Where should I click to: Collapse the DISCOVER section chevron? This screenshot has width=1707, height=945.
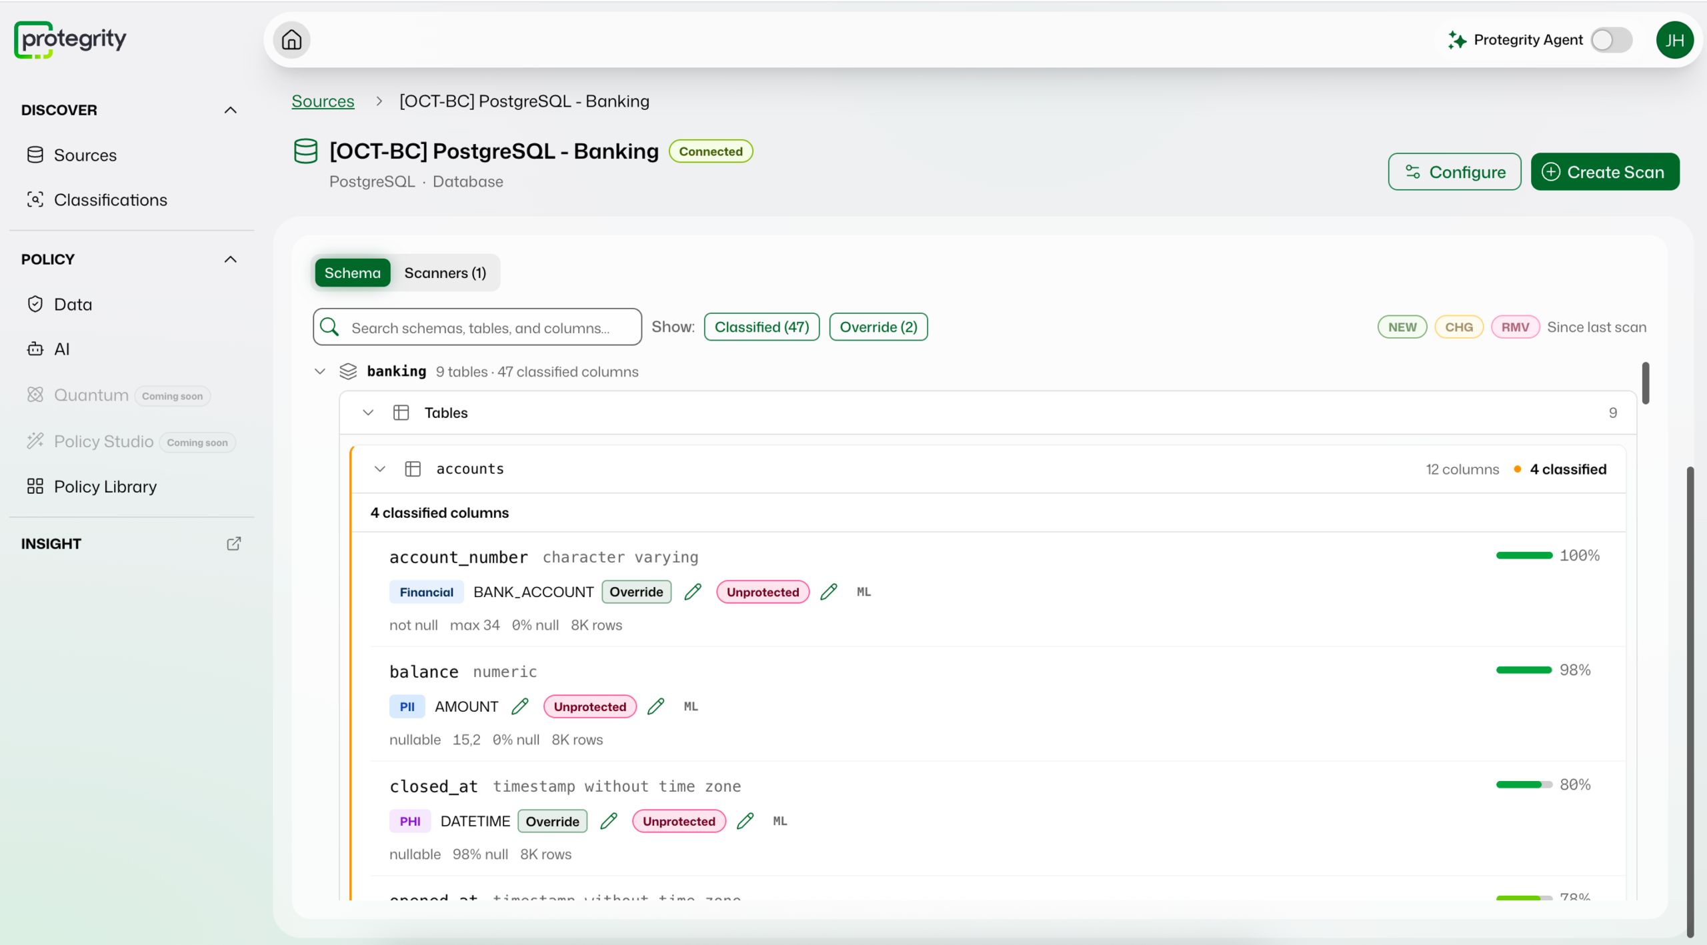(231, 110)
